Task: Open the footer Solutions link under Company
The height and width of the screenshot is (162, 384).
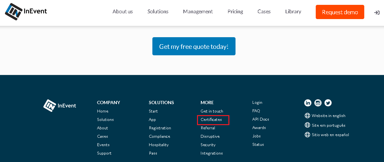Action: [x=105, y=119]
